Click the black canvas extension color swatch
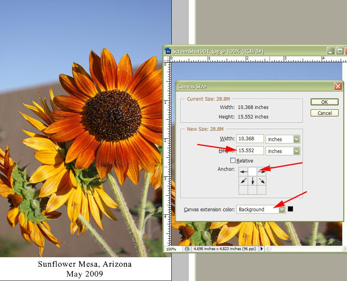347x281 pixels. (x=290, y=209)
